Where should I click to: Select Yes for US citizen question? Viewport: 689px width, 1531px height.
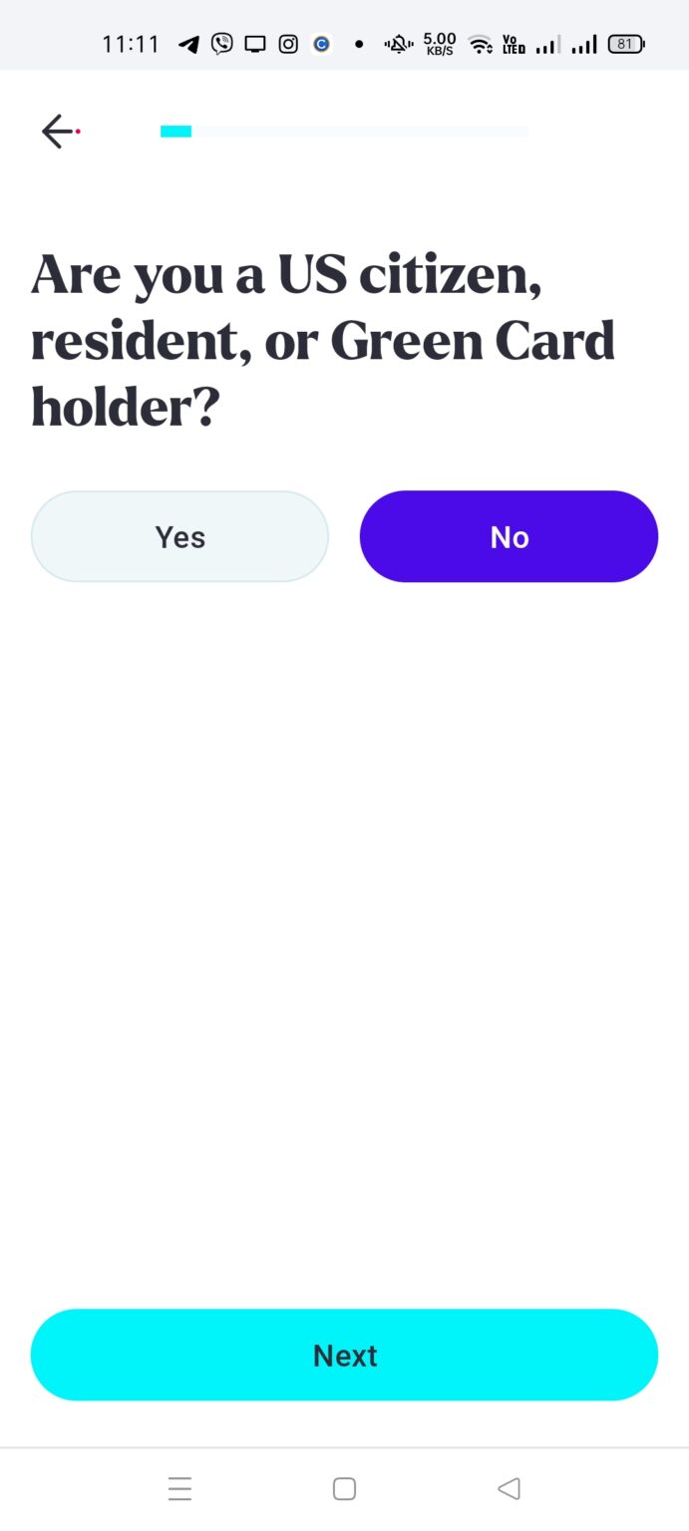[179, 536]
